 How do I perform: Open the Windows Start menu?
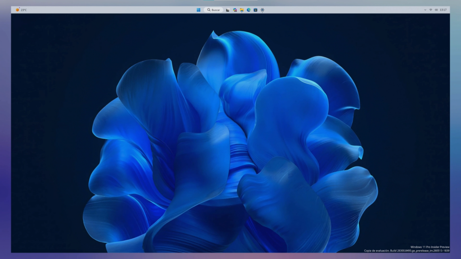(199, 10)
